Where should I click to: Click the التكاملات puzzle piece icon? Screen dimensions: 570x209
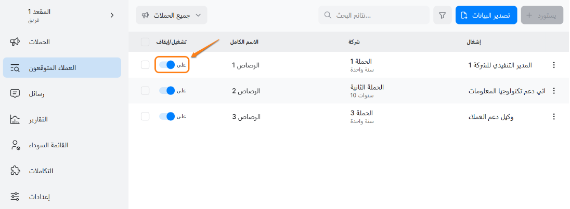tap(15, 171)
